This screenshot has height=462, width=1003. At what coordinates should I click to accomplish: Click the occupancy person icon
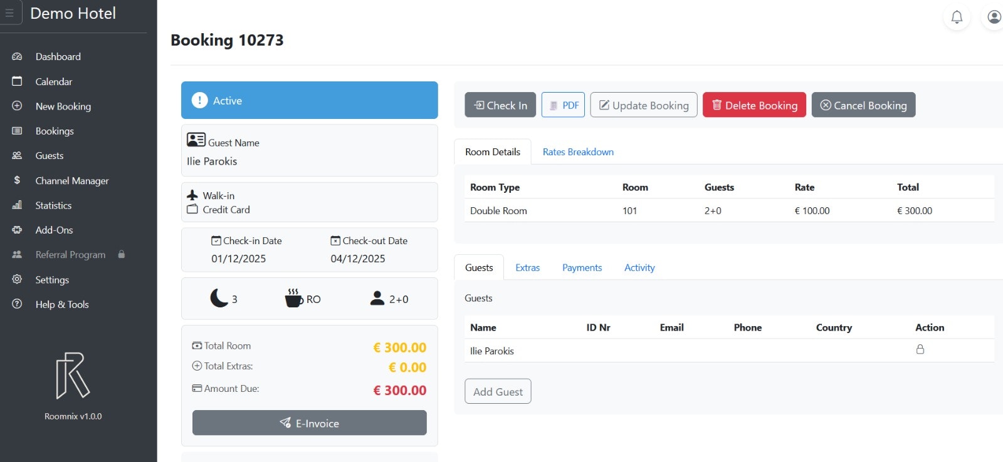(377, 298)
